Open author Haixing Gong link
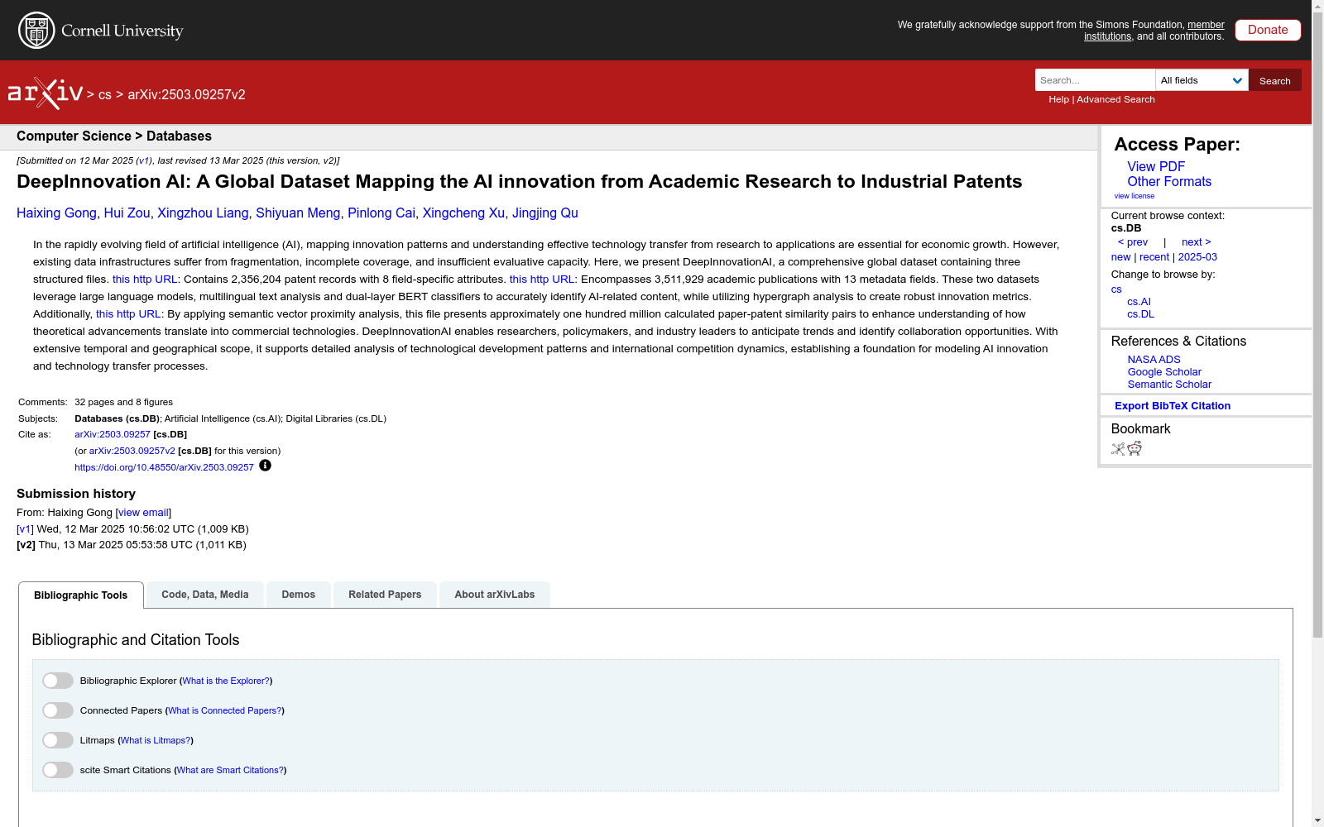Screen dimensions: 1324x827 click(x=56, y=213)
